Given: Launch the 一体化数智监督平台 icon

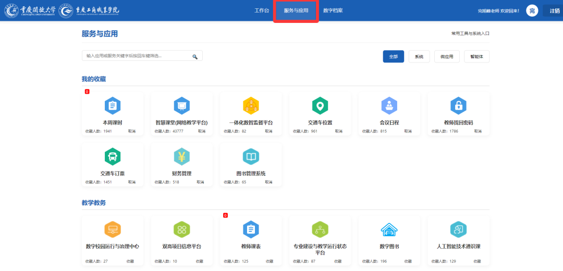Looking at the screenshot, I should pos(251,106).
